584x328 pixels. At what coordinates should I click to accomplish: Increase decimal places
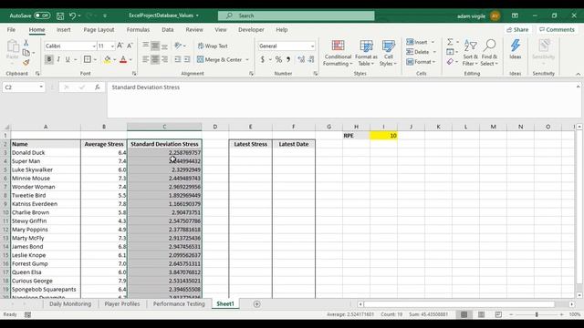[301, 59]
